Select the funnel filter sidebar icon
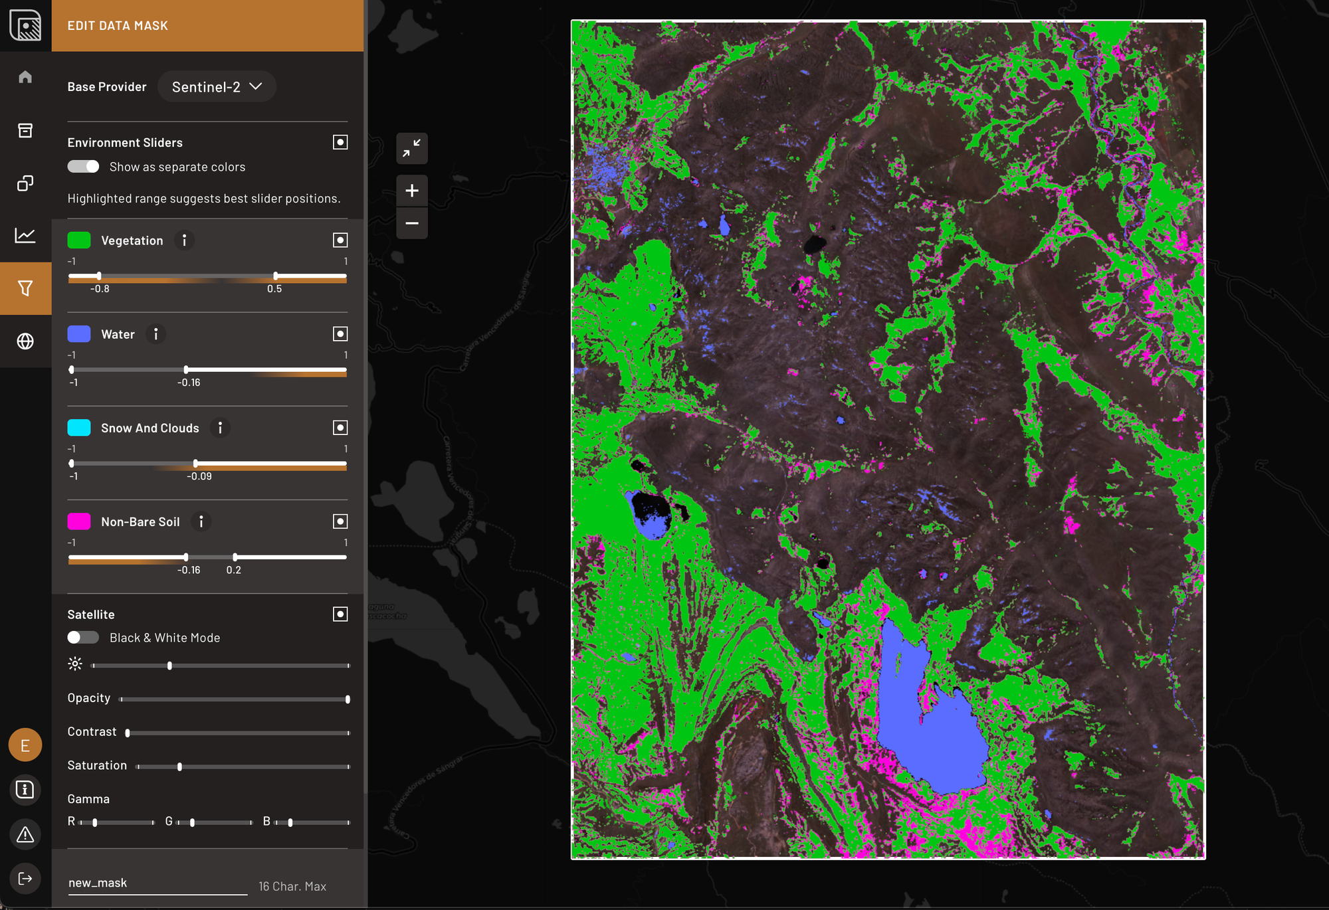Screen dimensions: 1329x910 (25, 288)
